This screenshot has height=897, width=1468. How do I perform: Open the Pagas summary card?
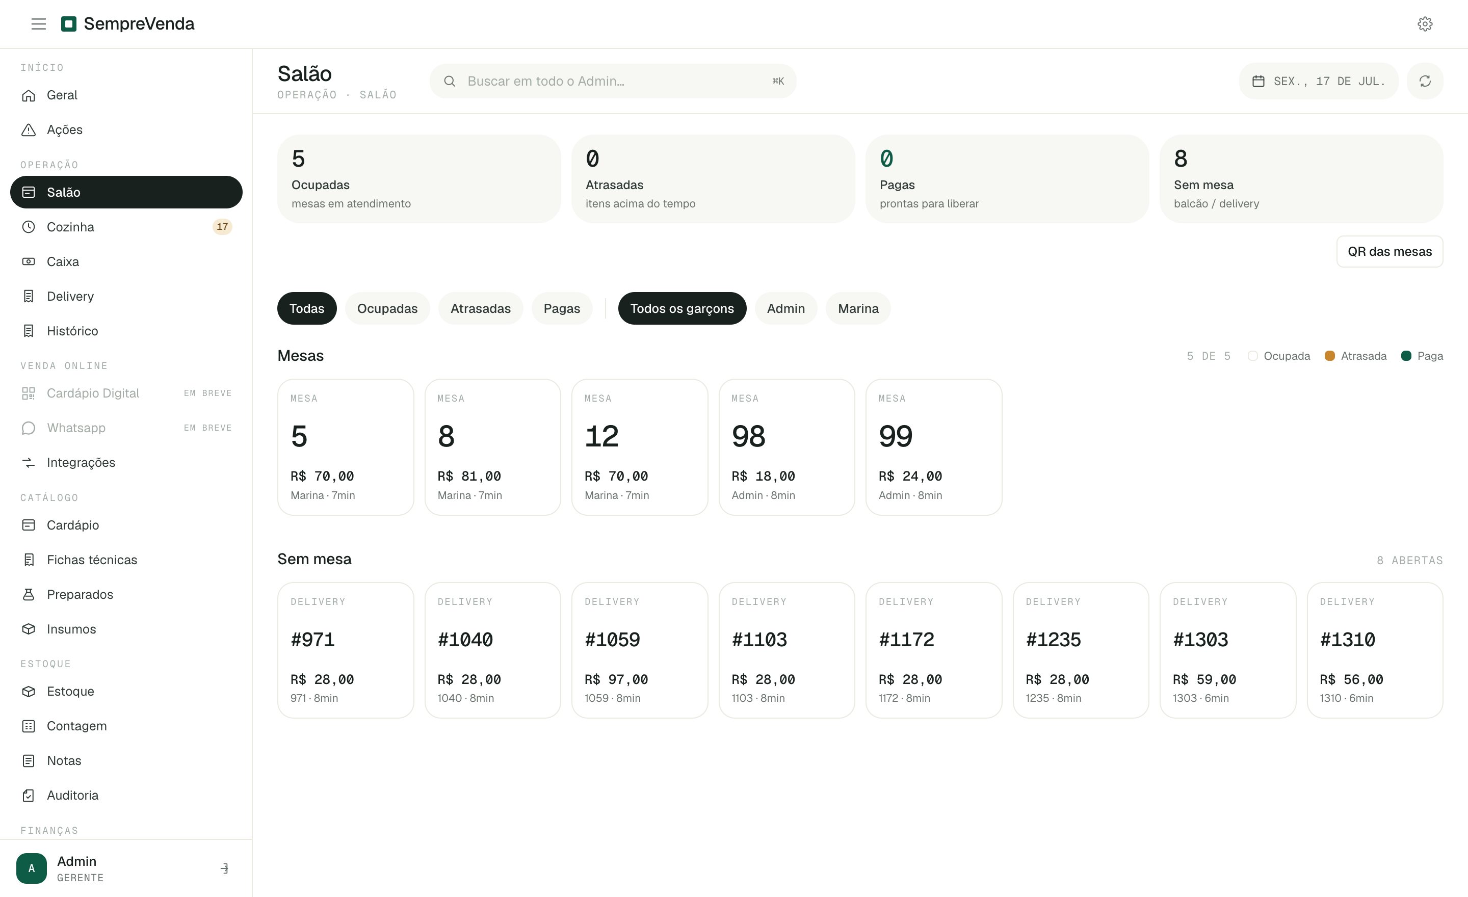click(1007, 179)
